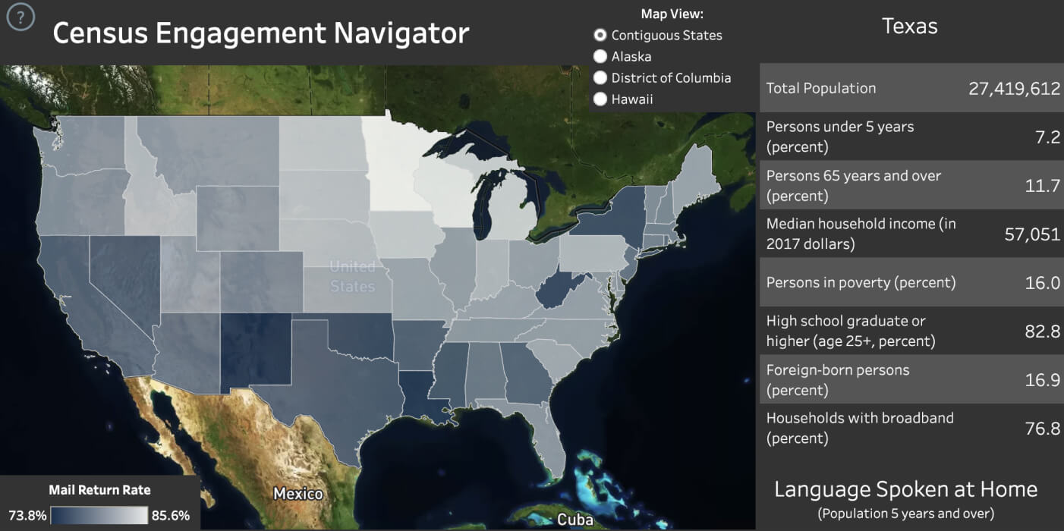The width and height of the screenshot is (1064, 531).
Task: Click High school graduate or higher label
Action: (x=851, y=331)
